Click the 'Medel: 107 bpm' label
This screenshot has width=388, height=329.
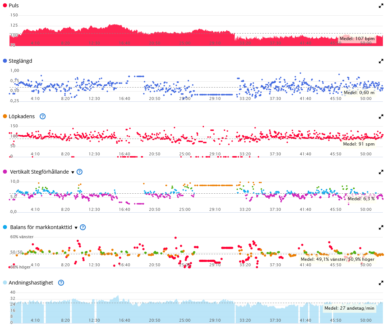(357, 39)
